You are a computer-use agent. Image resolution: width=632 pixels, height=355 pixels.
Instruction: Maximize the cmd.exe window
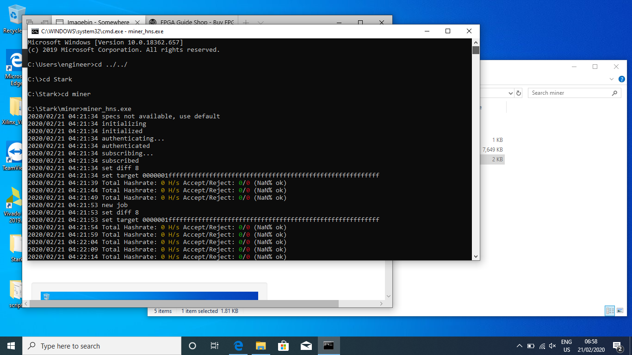tap(447, 31)
